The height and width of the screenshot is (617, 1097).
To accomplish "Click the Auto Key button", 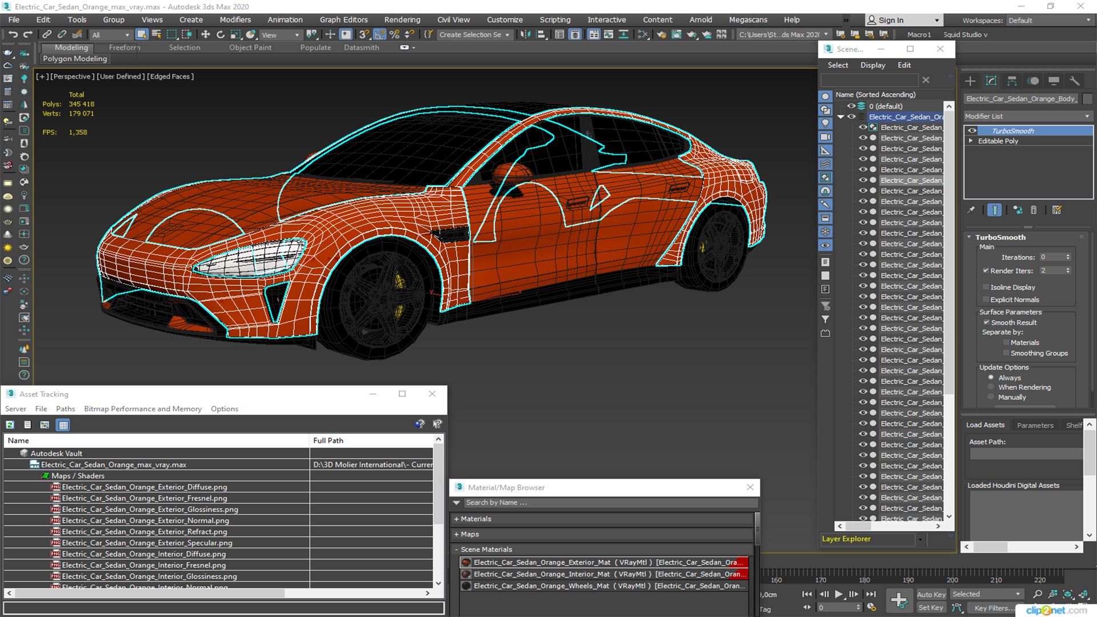I will coord(931,594).
